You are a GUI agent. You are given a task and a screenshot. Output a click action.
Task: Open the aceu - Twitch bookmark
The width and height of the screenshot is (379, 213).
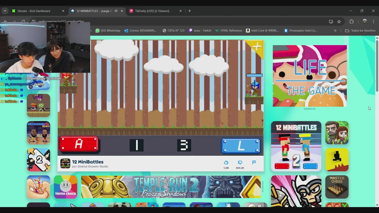pyautogui.click(x=200, y=30)
